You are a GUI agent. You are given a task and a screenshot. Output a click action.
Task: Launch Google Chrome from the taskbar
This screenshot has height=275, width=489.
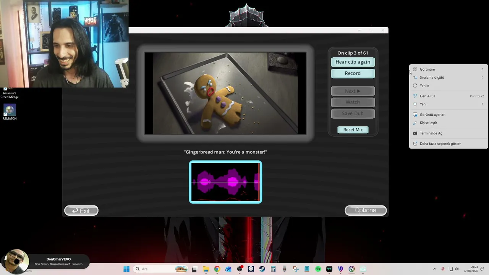coord(217,269)
